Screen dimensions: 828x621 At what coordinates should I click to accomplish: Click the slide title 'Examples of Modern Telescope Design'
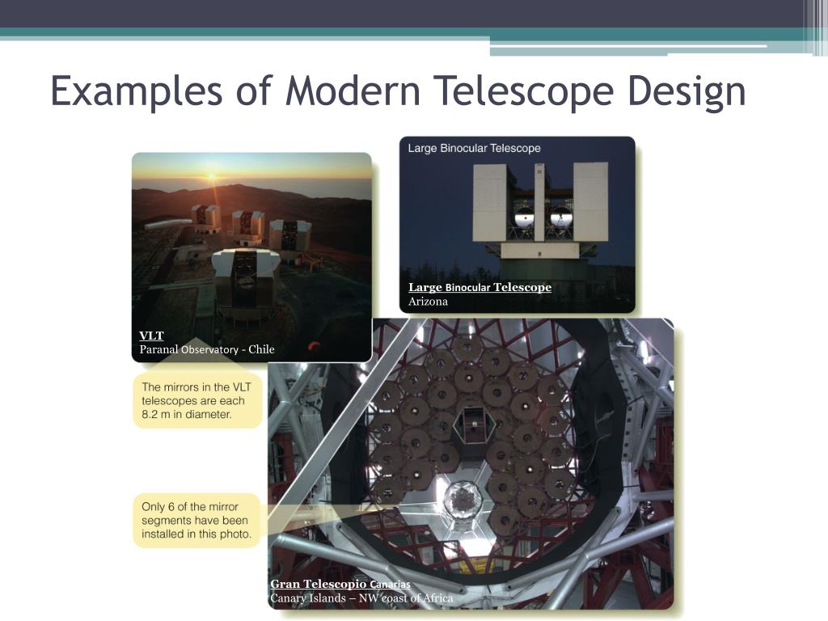point(398,91)
